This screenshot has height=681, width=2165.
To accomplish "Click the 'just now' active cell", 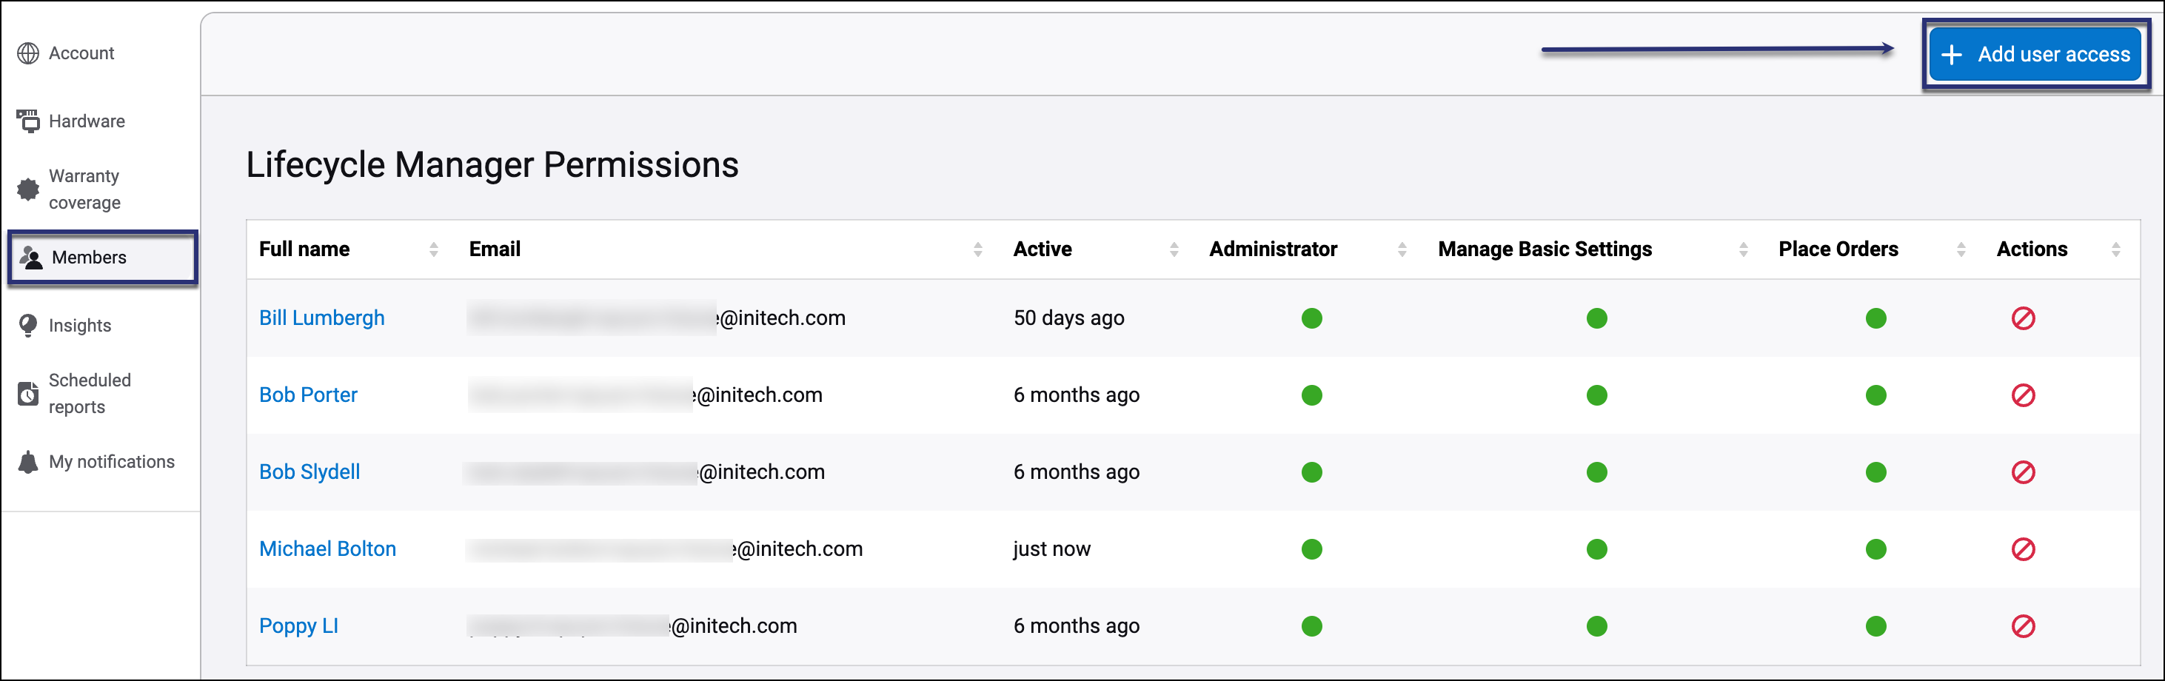I will [x=1051, y=549].
